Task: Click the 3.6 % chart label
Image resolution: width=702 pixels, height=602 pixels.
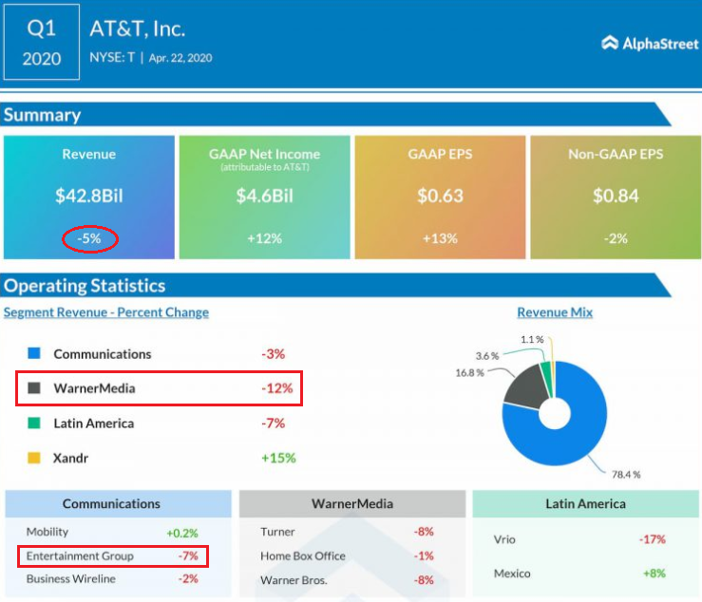Action: coord(487,356)
